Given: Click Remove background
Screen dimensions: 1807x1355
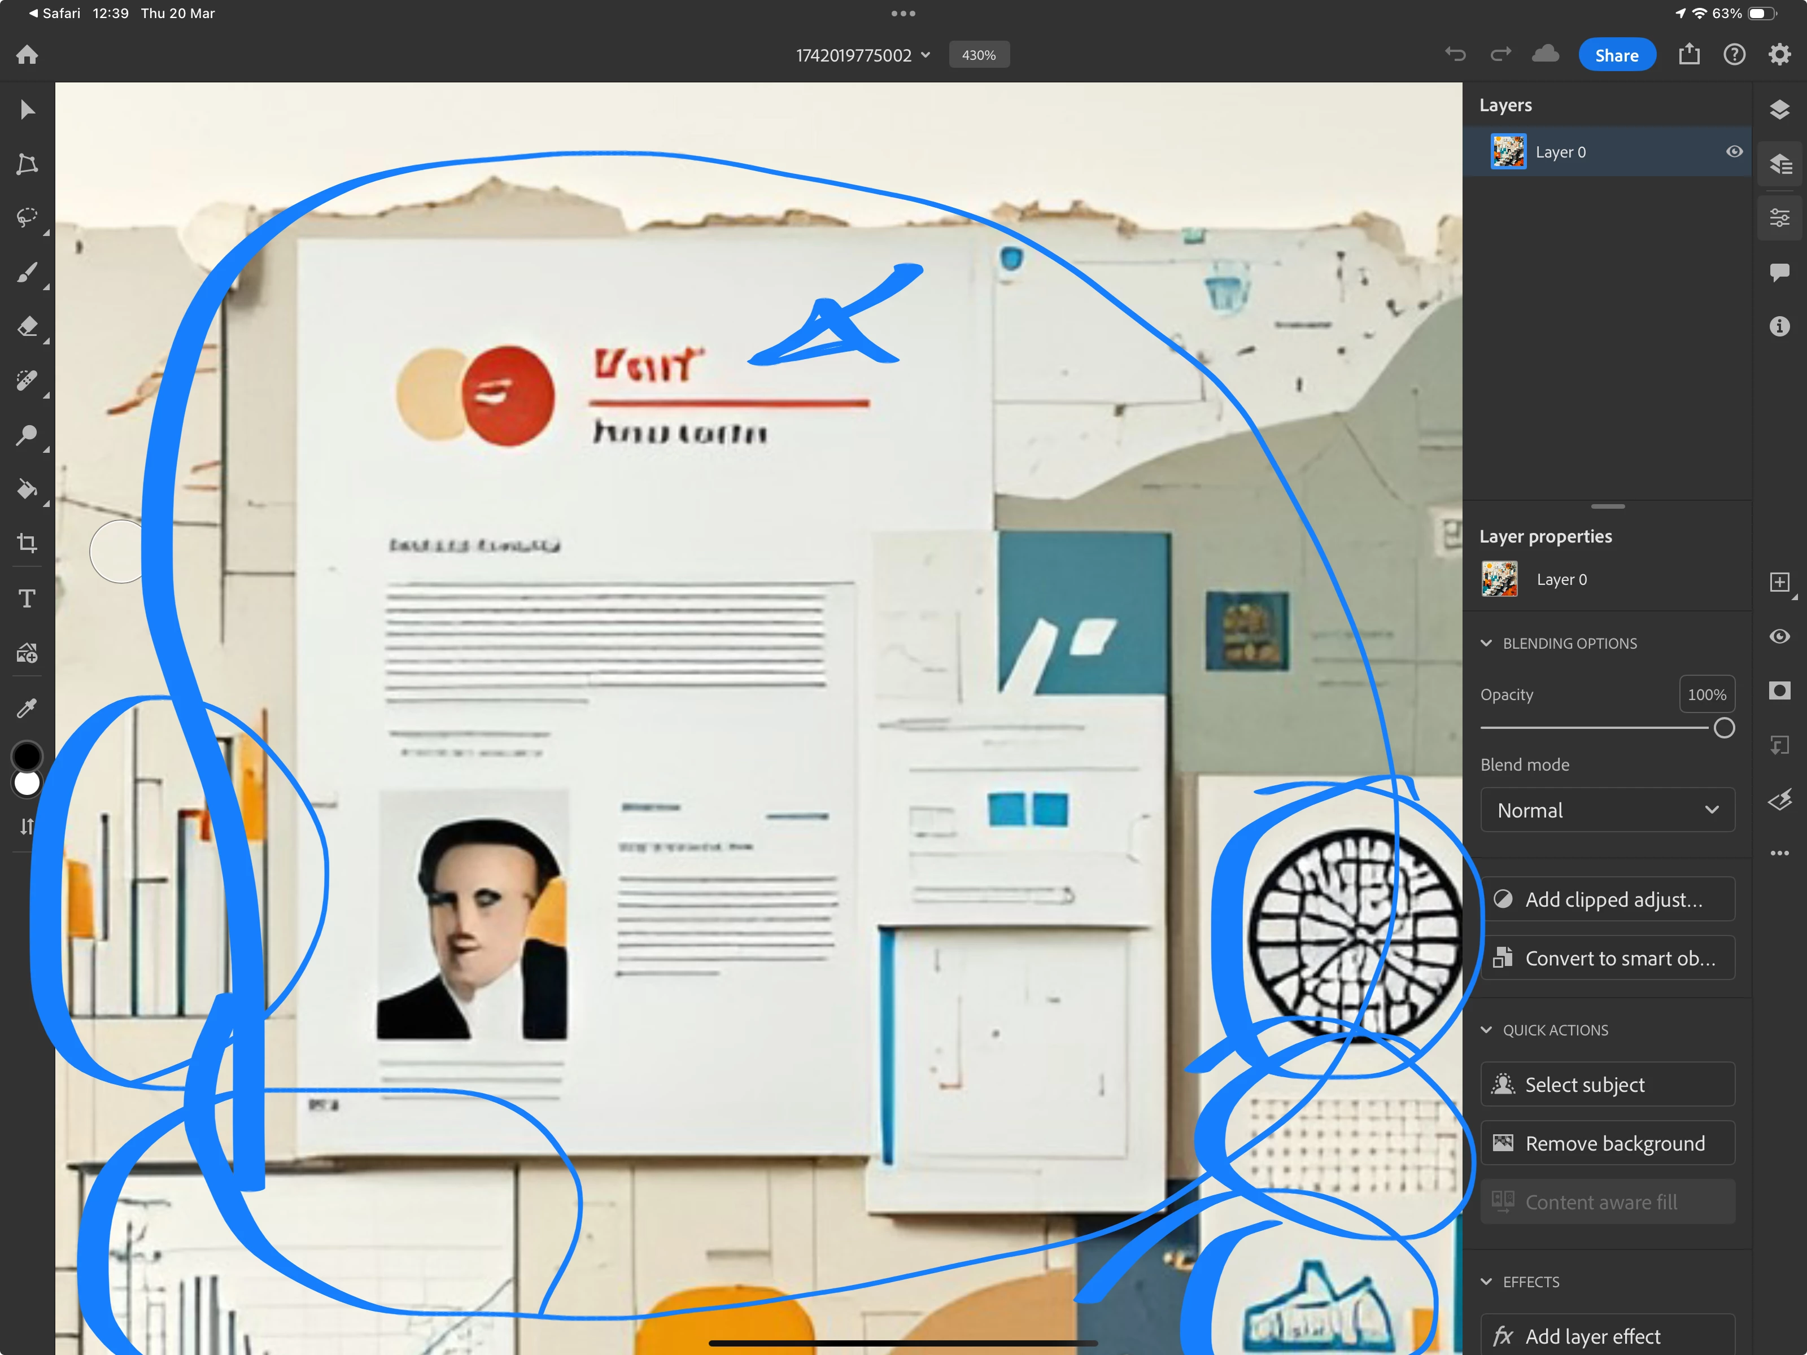Looking at the screenshot, I should [x=1607, y=1143].
